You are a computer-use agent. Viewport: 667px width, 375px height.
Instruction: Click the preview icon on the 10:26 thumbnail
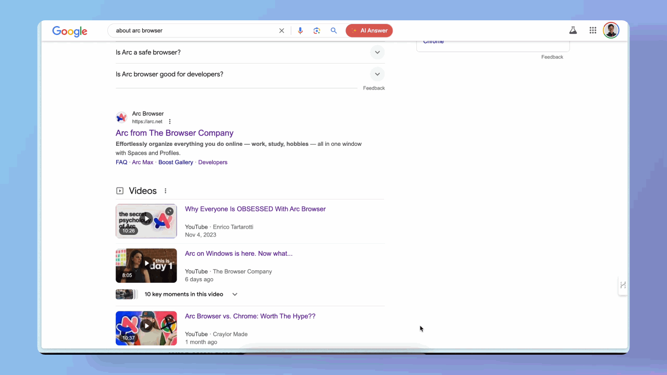coord(169,211)
